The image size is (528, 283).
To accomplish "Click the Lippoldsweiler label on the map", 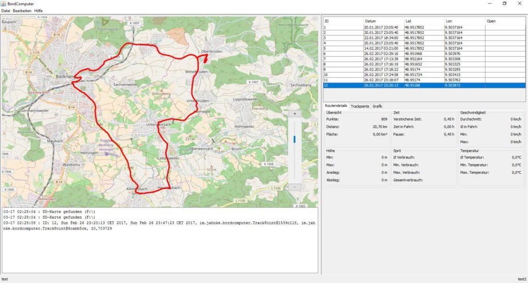I will [245, 99].
